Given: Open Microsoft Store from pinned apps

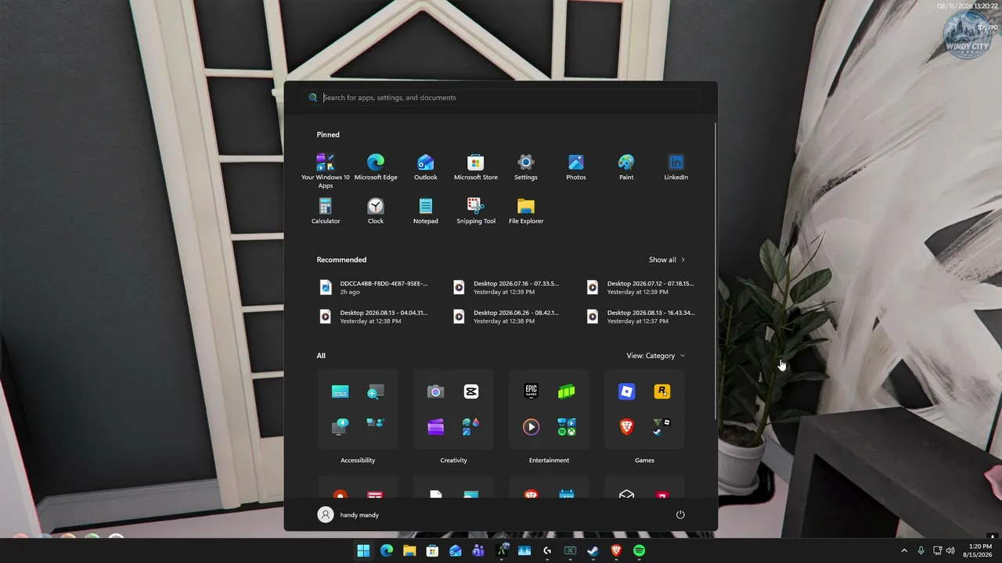Looking at the screenshot, I should (476, 167).
